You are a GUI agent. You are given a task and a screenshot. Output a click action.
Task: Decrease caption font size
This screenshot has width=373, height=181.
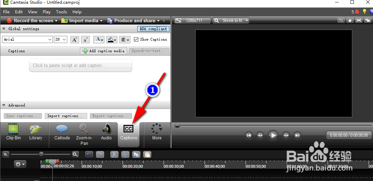(85, 40)
